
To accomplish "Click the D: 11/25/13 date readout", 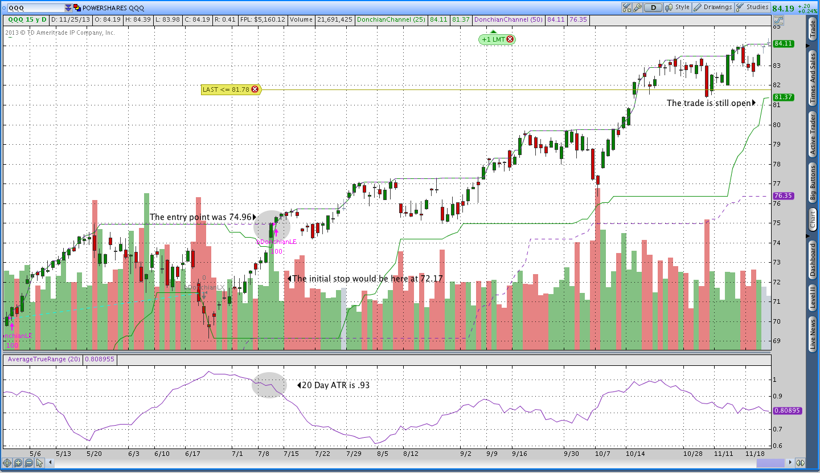I will (71, 19).
